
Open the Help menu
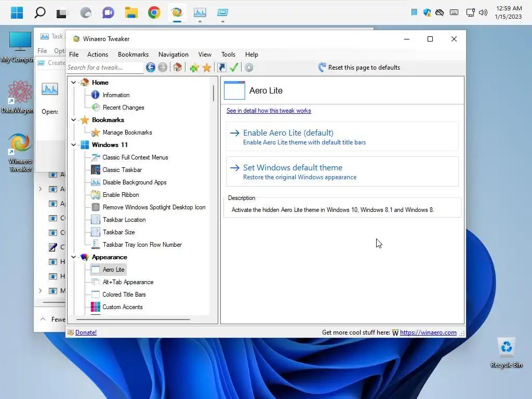point(251,55)
